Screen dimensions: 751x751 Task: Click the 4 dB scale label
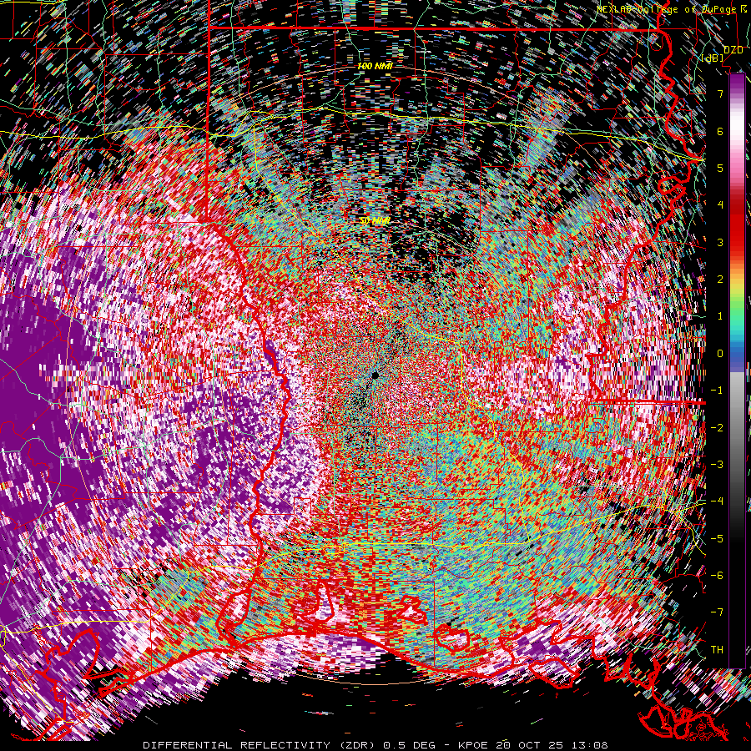point(720,205)
